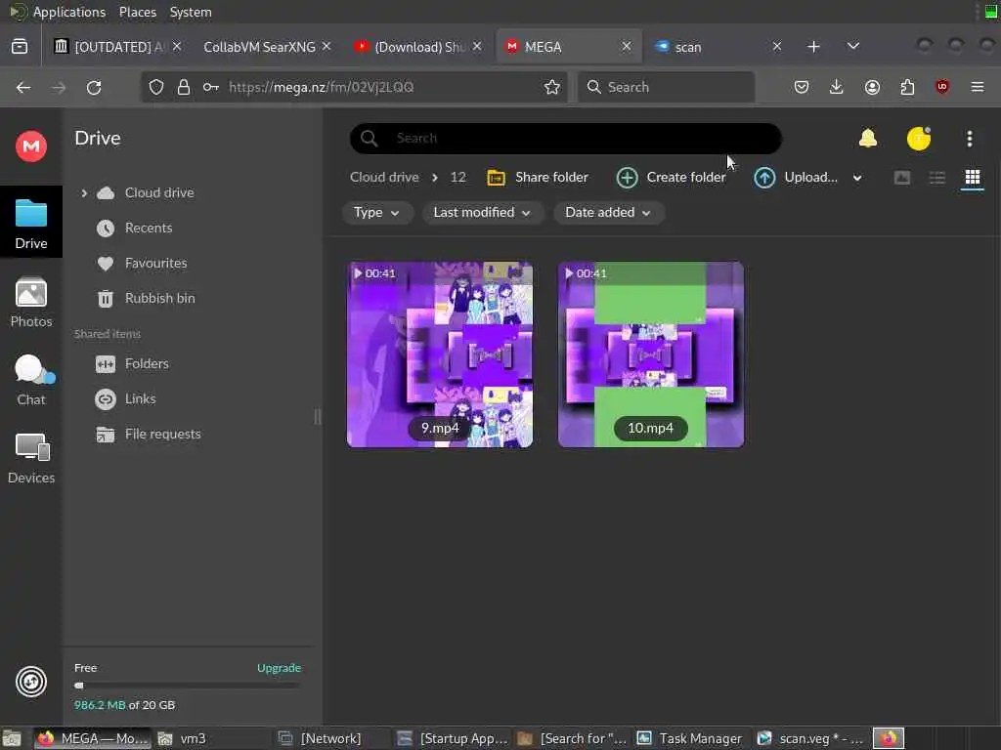Screen dimensions: 1001x750
Task: Open the Last modified filter dropdown
Action: coord(482,212)
